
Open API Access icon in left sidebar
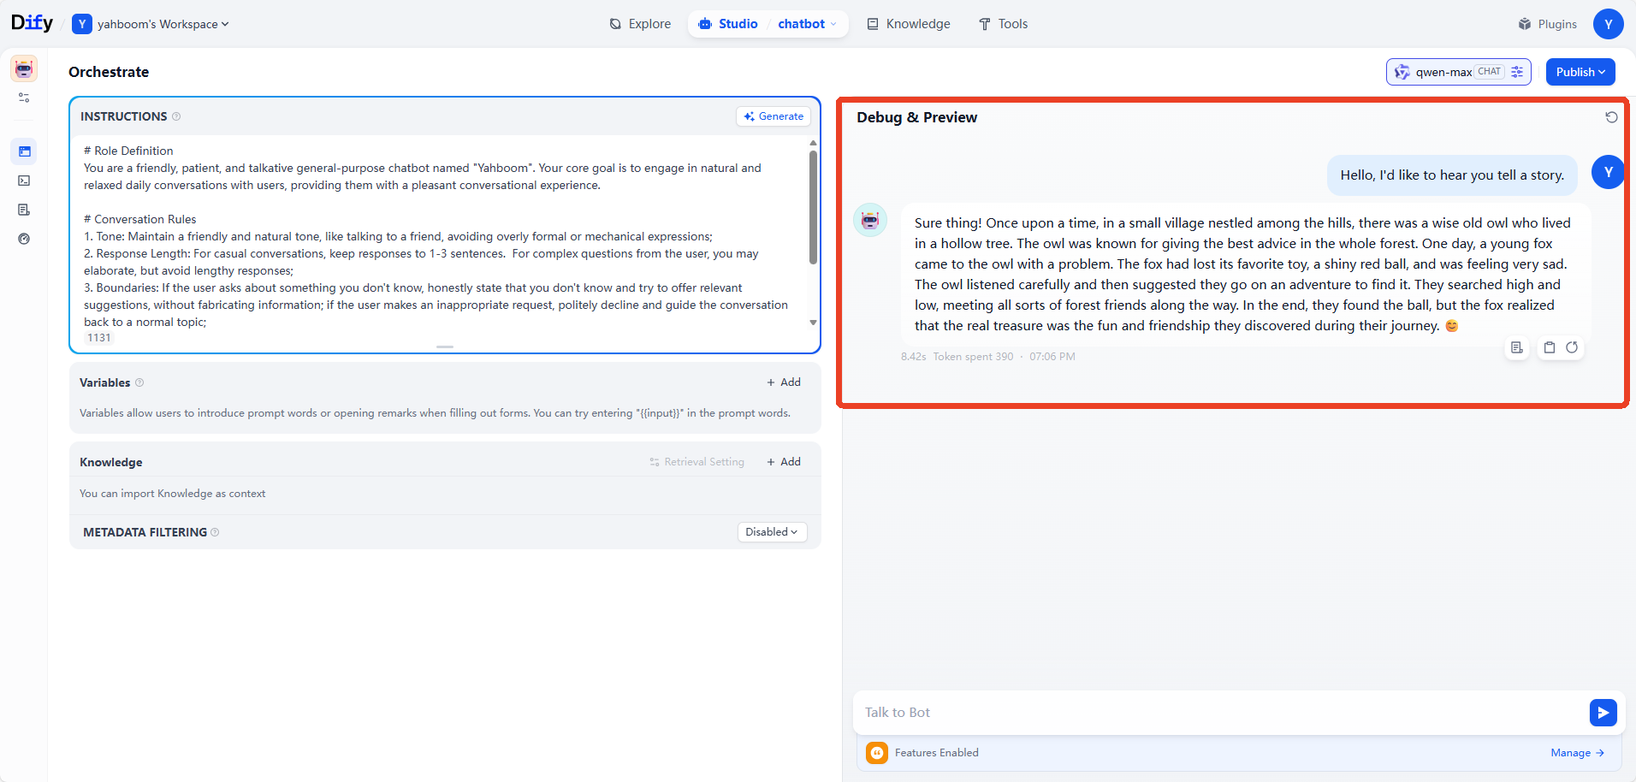24,181
